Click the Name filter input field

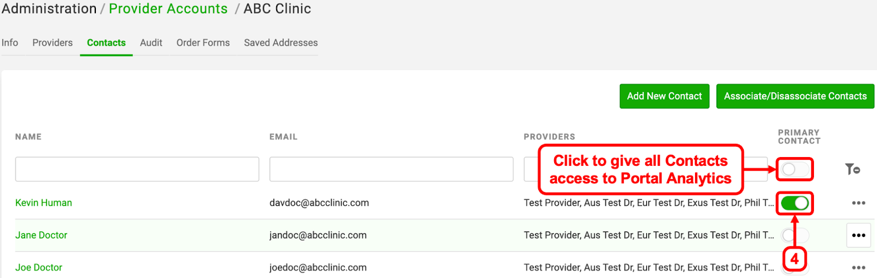pyautogui.click(x=137, y=169)
